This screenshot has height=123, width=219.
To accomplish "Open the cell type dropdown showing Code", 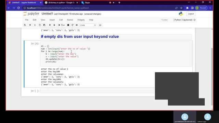I will pyautogui.click(x=88, y=25).
